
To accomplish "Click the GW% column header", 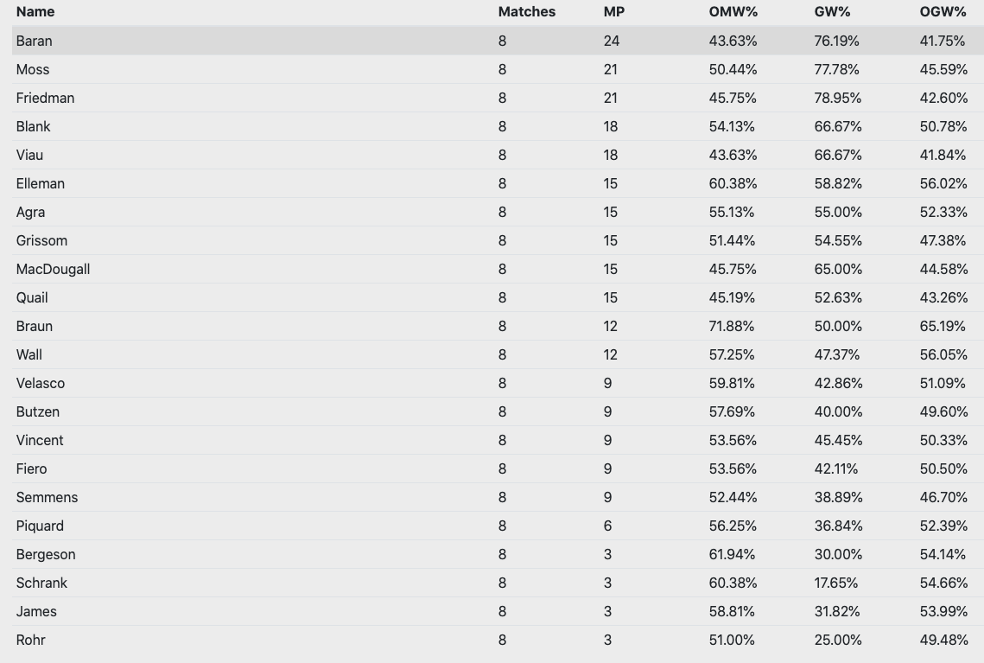I will click(832, 12).
